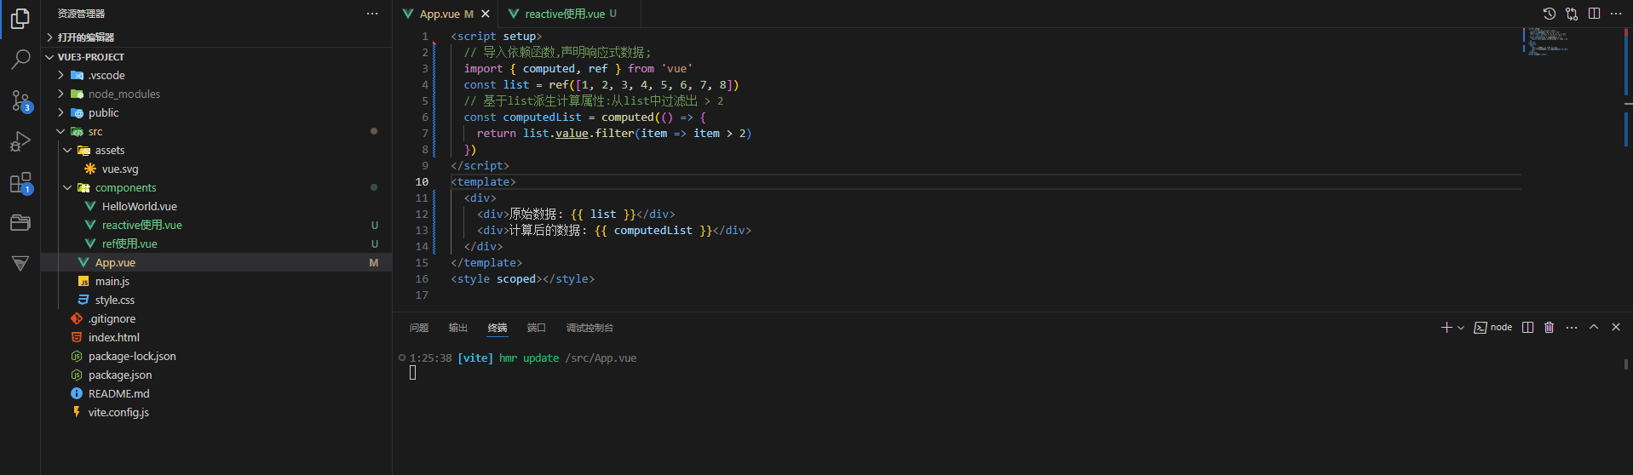Collapse the src folder
This screenshot has height=475, width=1633.
tap(216, 132)
